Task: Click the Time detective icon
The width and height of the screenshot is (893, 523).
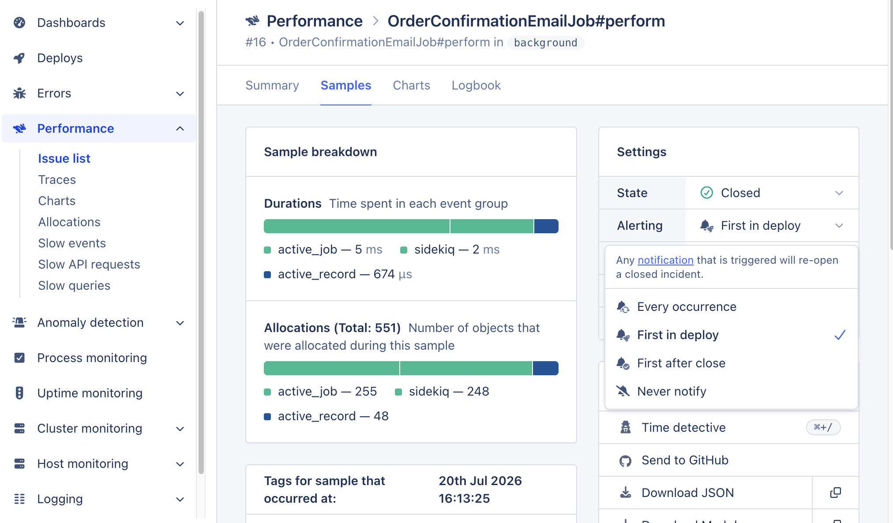Action: click(626, 427)
